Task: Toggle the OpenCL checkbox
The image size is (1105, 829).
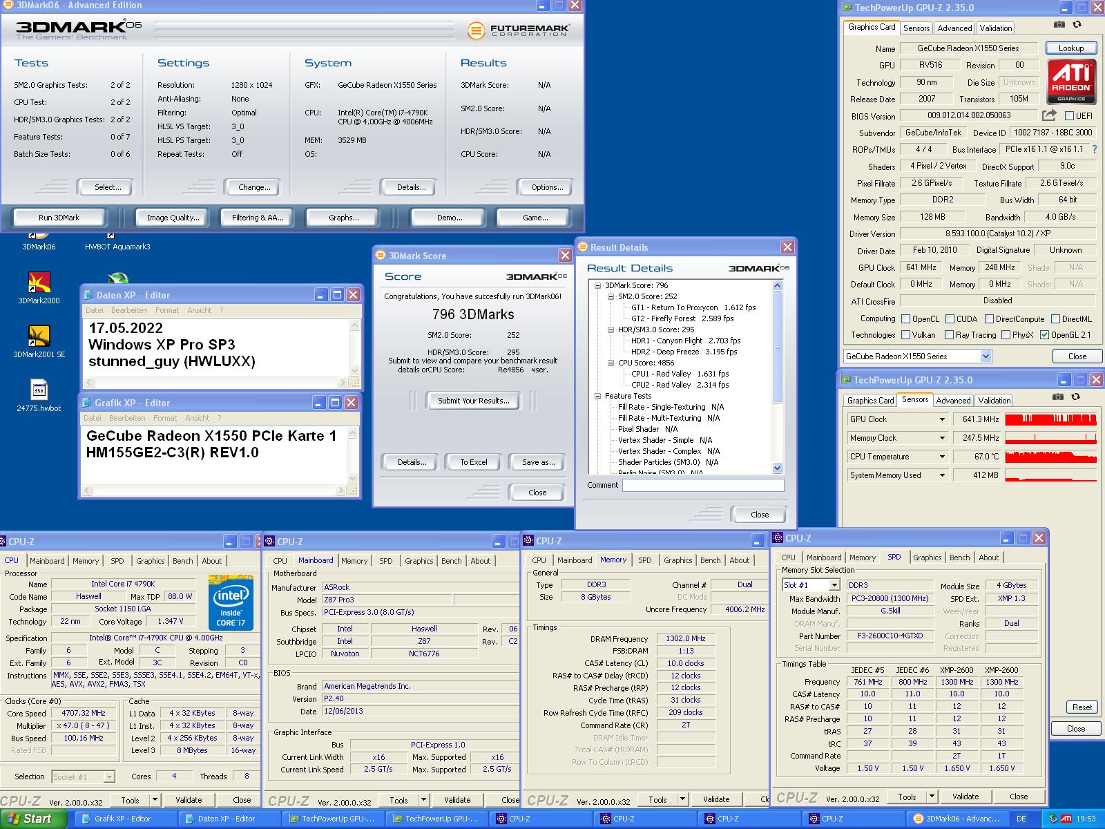Action: pyautogui.click(x=905, y=319)
